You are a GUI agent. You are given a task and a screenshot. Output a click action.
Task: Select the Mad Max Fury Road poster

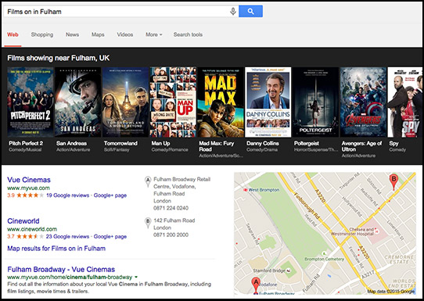coord(221,102)
